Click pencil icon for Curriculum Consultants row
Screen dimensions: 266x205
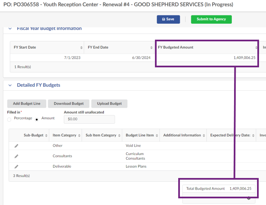coord(16,156)
